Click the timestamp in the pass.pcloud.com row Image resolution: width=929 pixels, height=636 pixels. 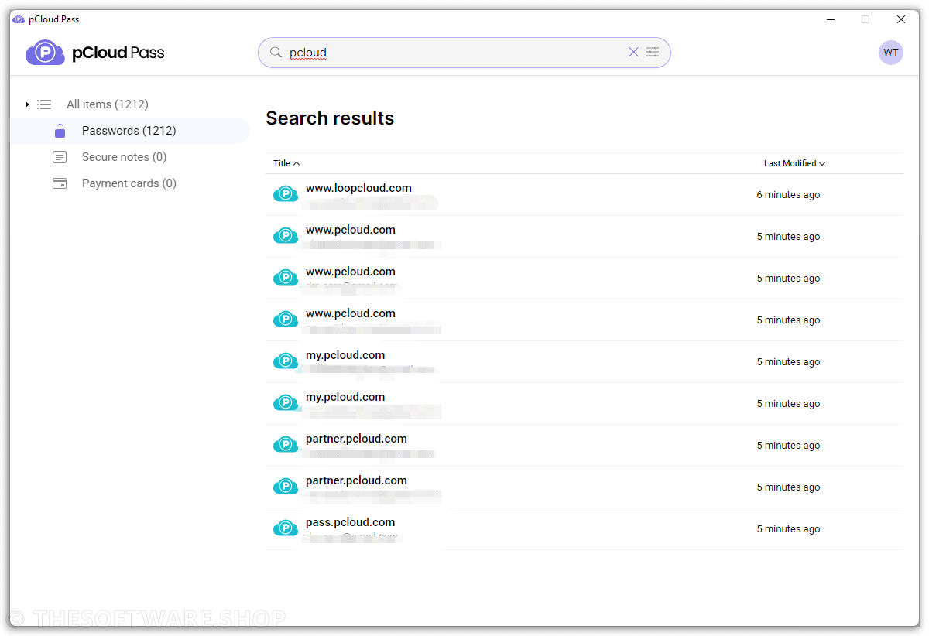click(x=788, y=529)
